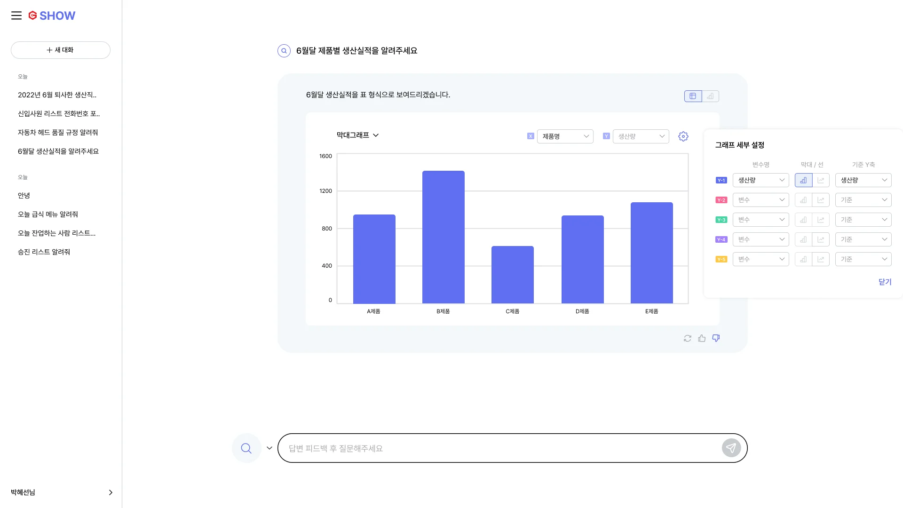Click the graph settings gear icon
The width and height of the screenshot is (903, 508).
click(683, 136)
